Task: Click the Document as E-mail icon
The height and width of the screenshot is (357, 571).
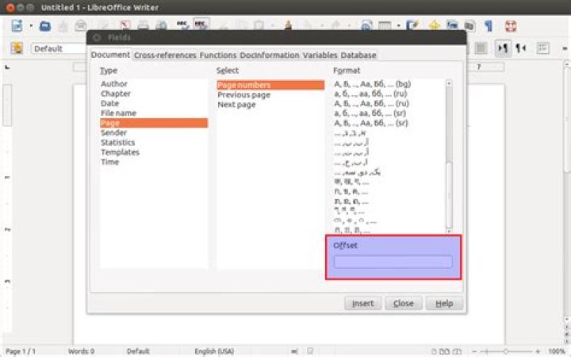Action: 80,26
